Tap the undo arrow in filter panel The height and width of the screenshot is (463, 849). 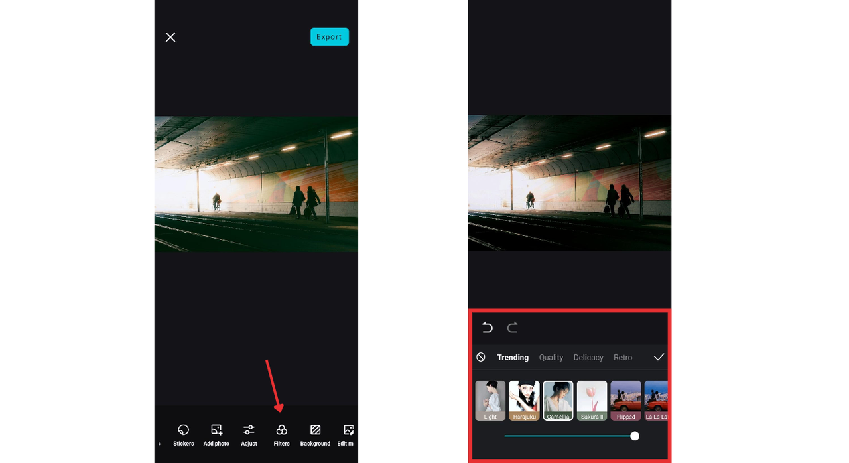[x=488, y=328]
